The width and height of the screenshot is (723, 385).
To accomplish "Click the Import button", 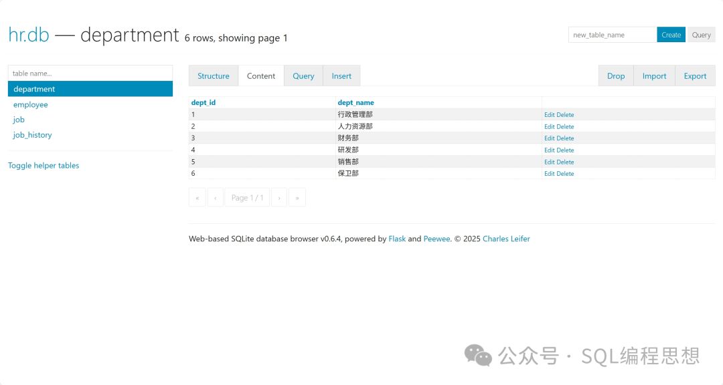I will click(654, 76).
